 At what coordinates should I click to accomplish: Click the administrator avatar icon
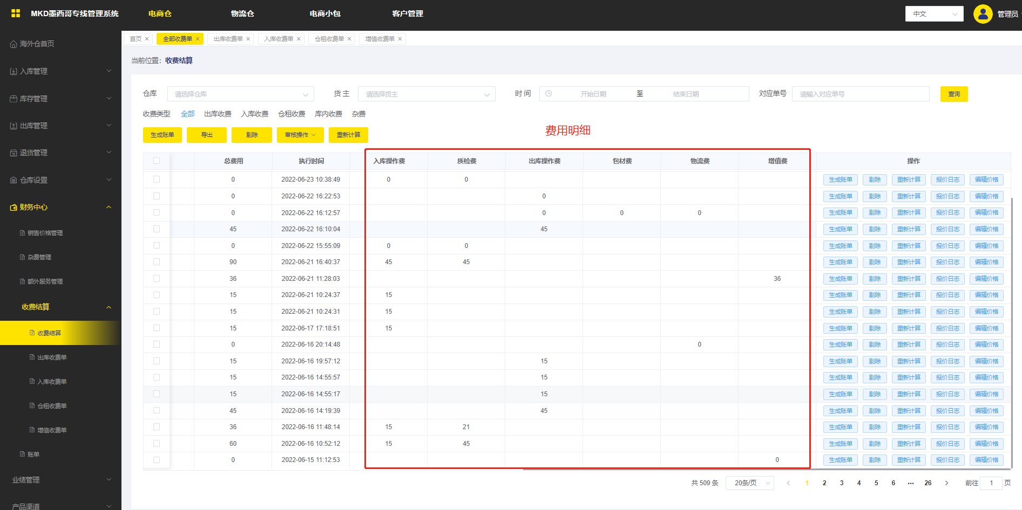point(983,14)
